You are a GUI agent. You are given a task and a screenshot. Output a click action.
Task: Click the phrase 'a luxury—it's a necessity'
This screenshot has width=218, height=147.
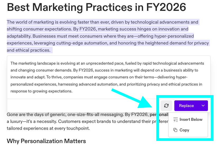point(32,121)
